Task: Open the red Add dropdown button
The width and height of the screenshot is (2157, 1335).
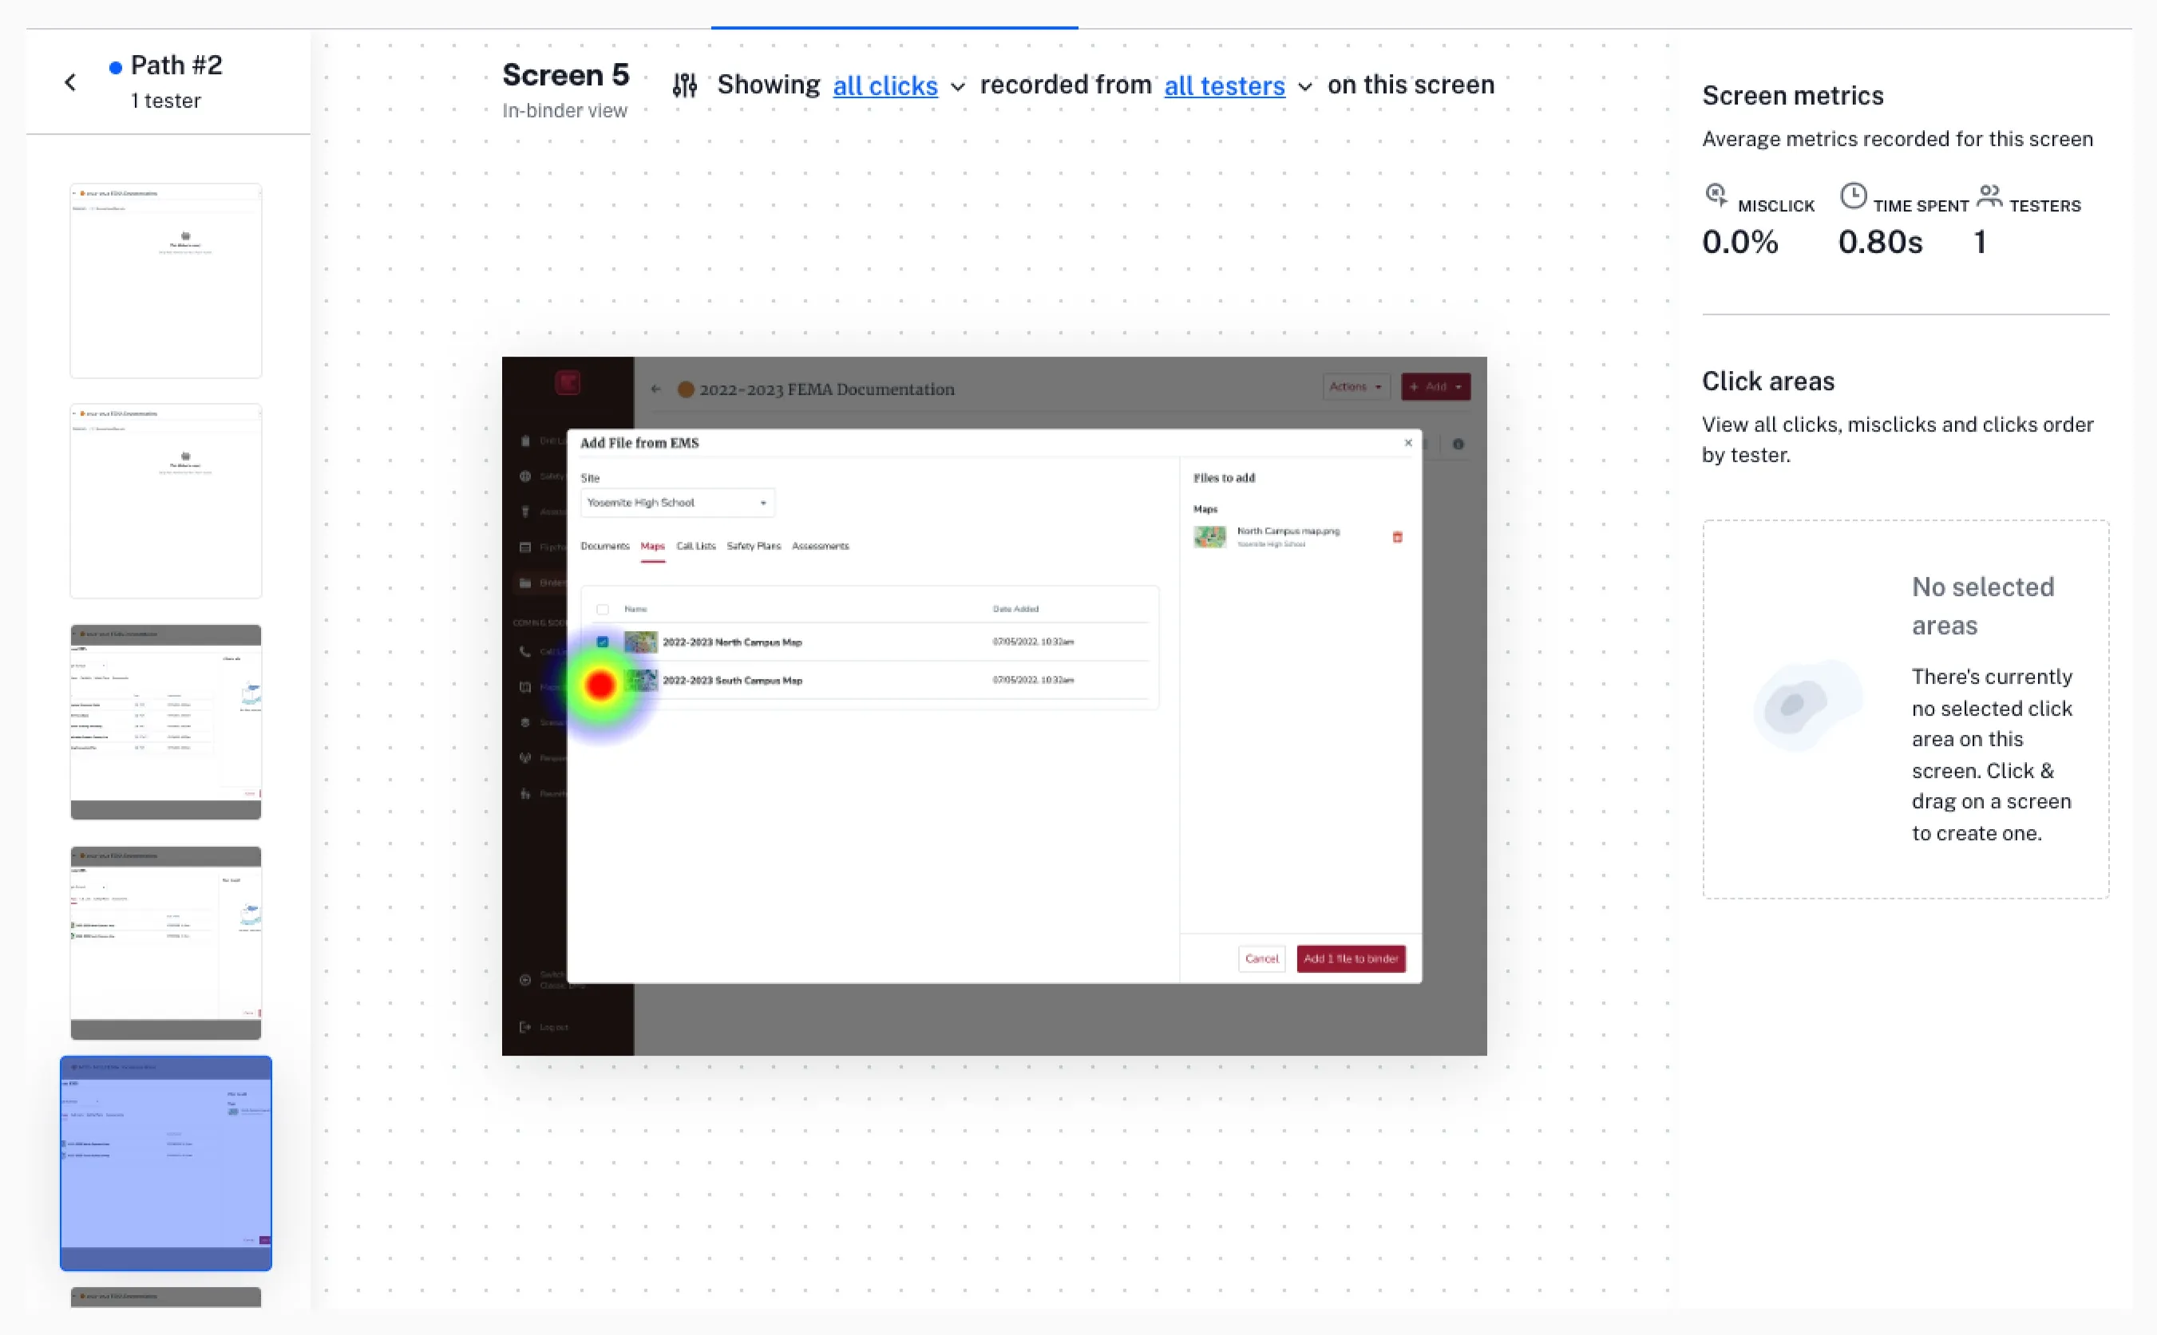Action: click(1435, 387)
